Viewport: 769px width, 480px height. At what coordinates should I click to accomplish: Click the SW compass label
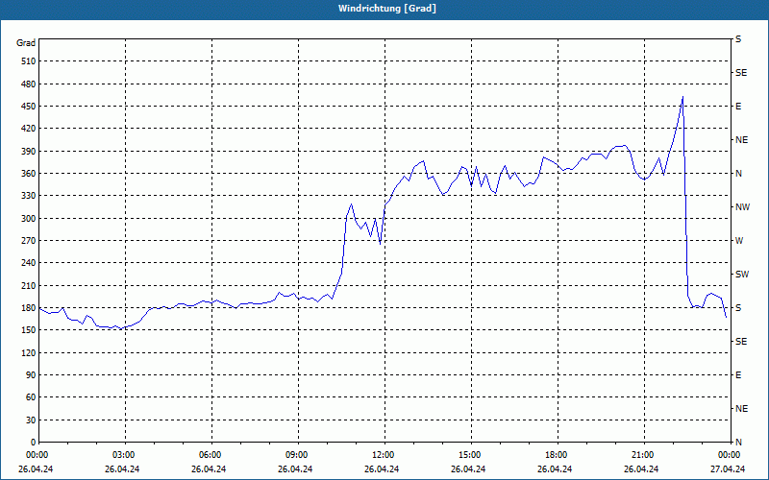click(742, 275)
